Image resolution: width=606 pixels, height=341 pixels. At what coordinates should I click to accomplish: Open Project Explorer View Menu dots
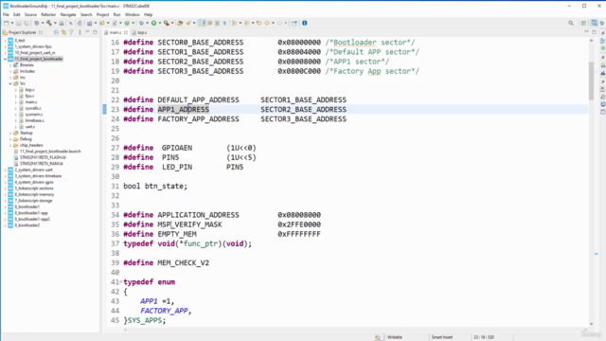pyautogui.click(x=80, y=32)
